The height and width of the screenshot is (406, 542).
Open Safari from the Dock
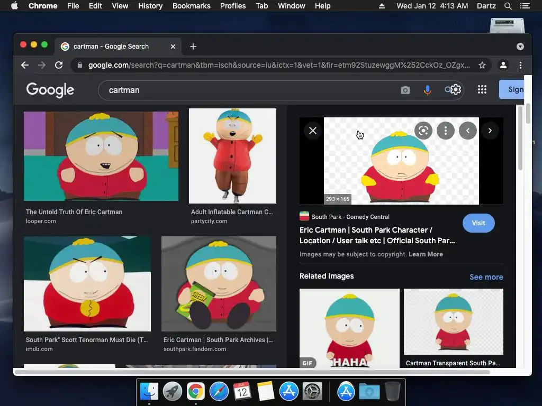click(x=219, y=392)
